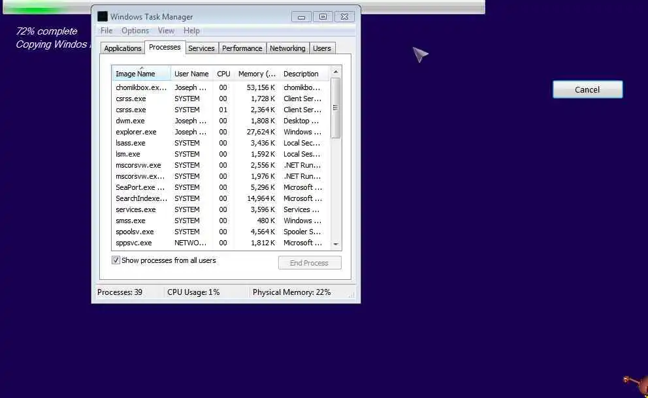
Task: Sort by Image Name column header
Action: 141,74
